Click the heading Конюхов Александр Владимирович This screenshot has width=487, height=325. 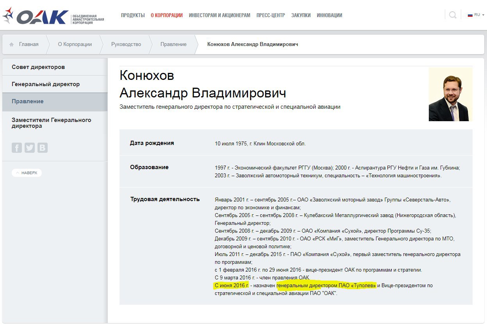[203, 84]
